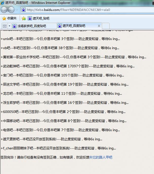Open the 收藏夹 favorites star
This screenshot has height=174, width=154.
point(4,18)
